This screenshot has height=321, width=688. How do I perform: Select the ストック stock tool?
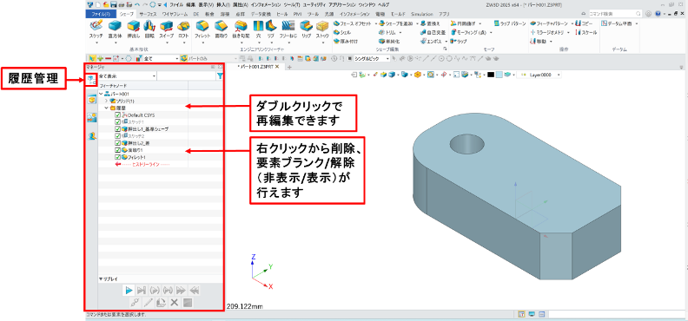(322, 29)
